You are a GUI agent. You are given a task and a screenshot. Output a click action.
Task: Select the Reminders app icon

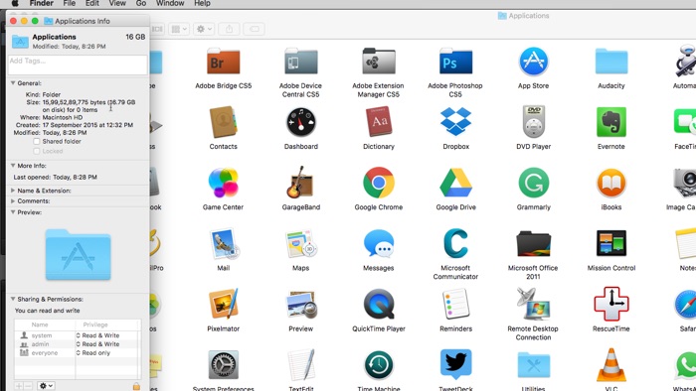455,304
